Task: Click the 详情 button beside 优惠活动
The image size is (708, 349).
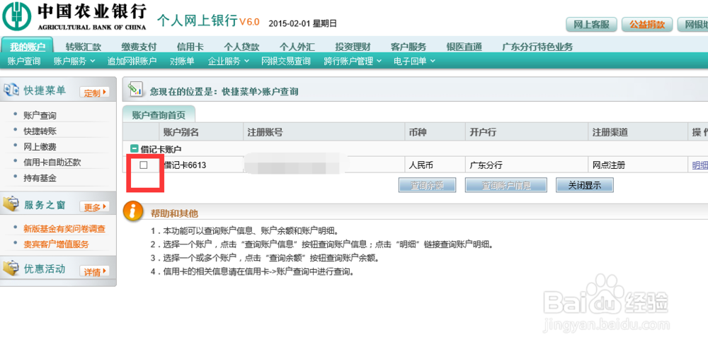Action: (94, 271)
